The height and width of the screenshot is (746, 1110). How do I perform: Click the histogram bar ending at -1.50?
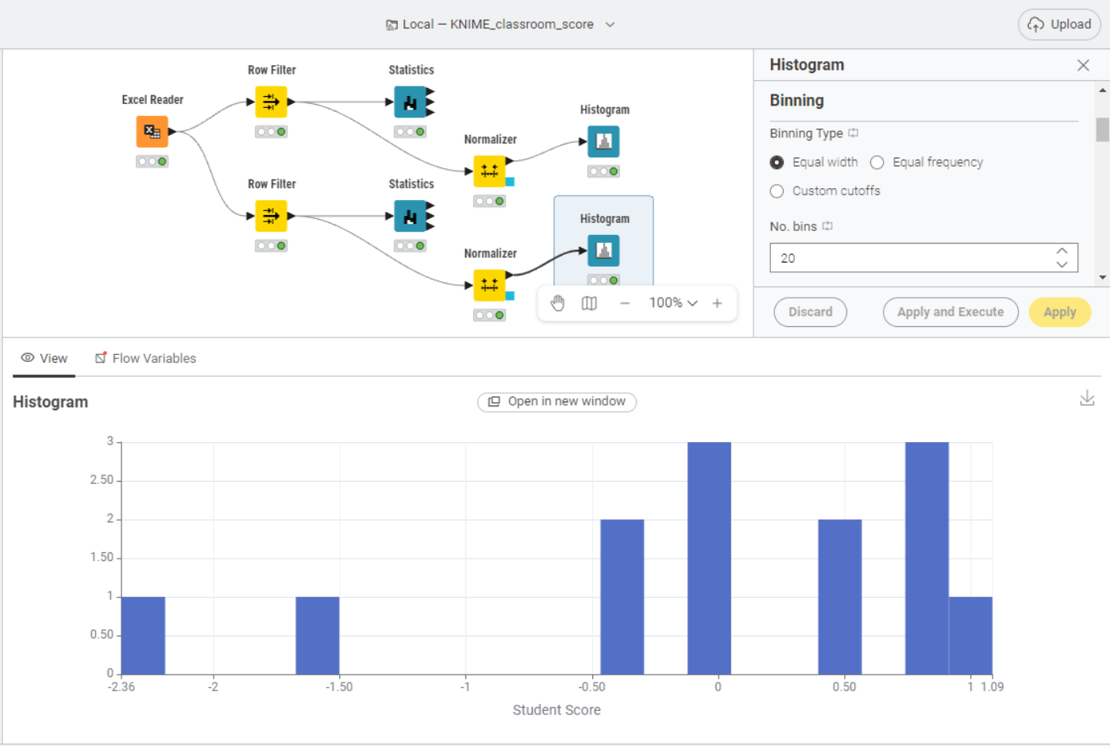pos(318,636)
